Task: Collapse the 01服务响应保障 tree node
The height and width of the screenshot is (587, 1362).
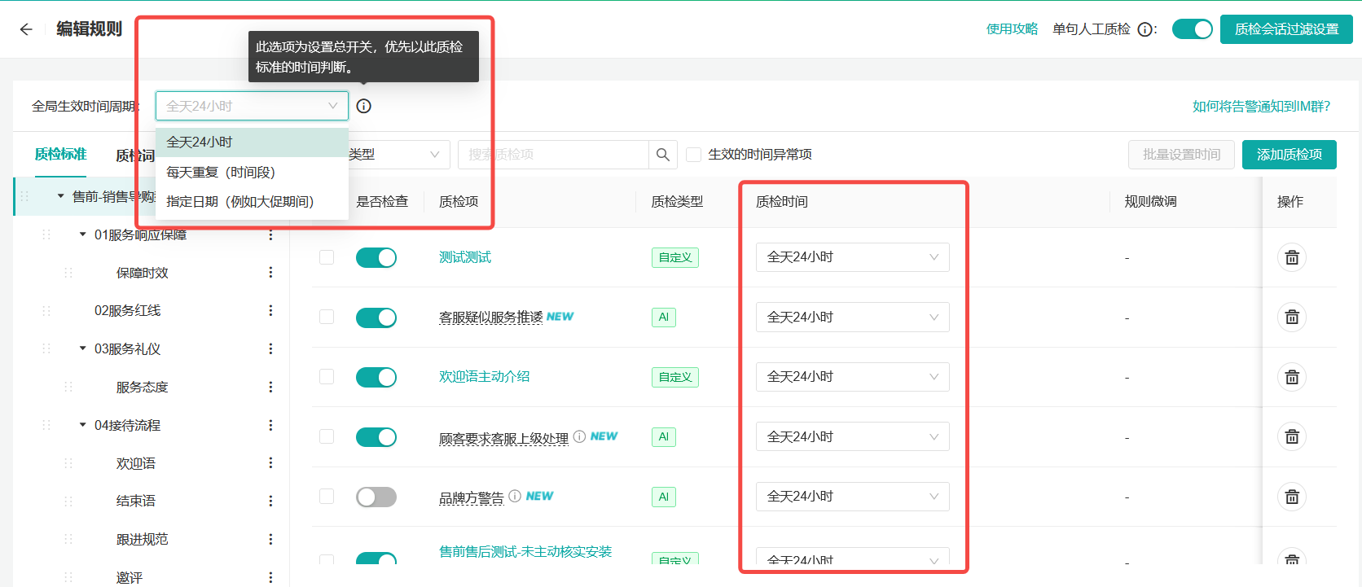Action: pos(82,234)
